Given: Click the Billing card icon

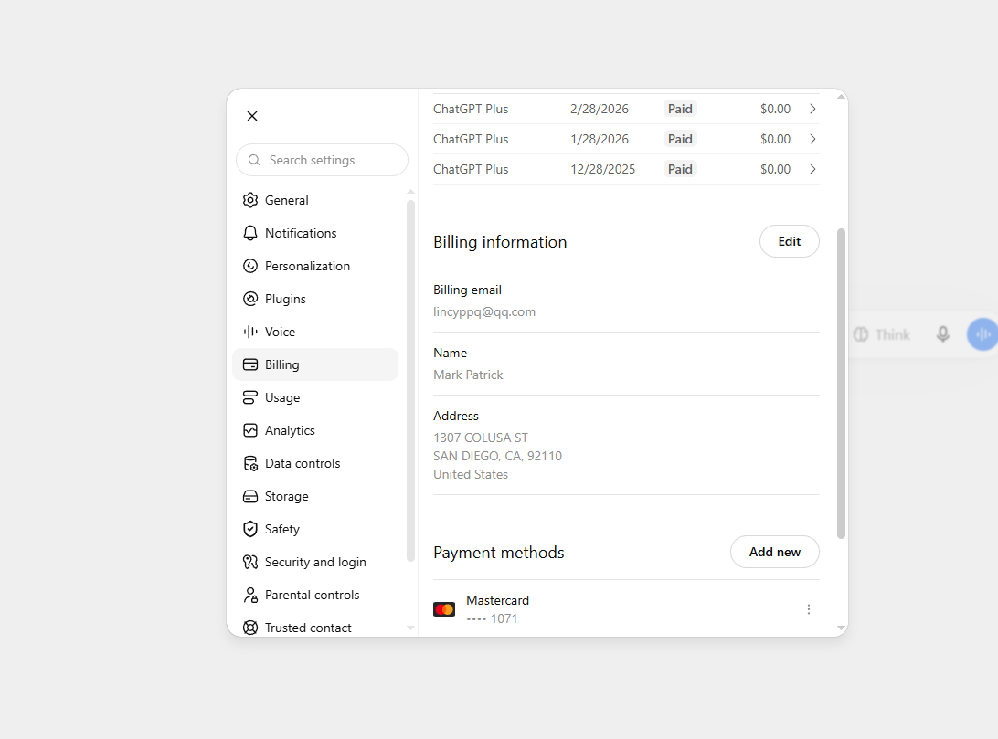Looking at the screenshot, I should click(250, 365).
